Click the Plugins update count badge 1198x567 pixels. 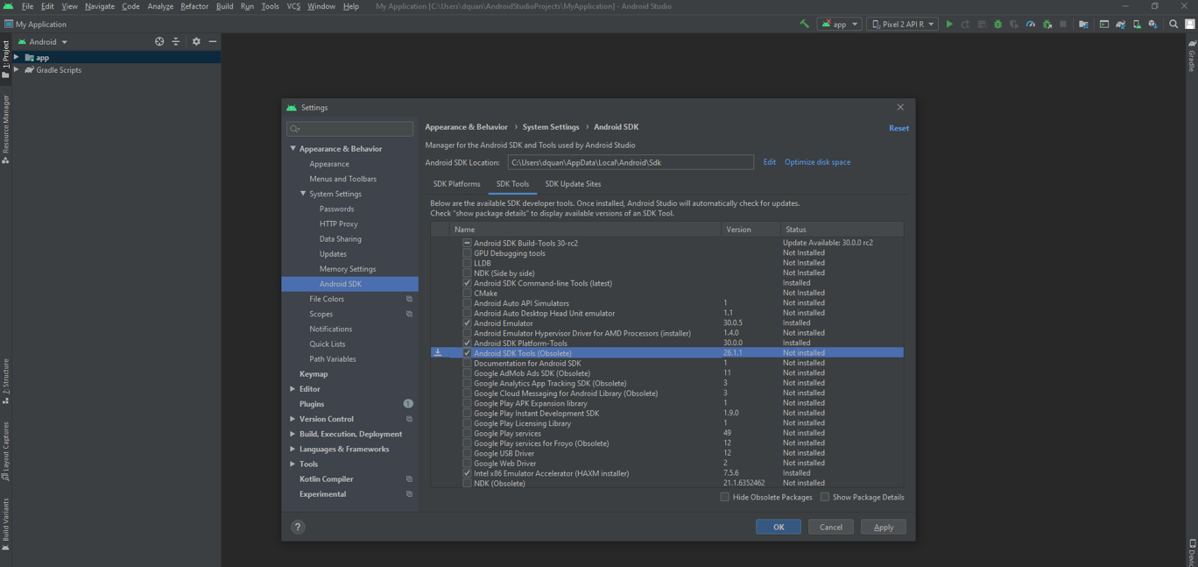coord(408,404)
